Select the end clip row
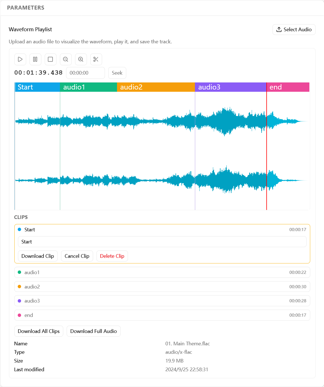Screen dimensions: 324x387 tap(162, 315)
